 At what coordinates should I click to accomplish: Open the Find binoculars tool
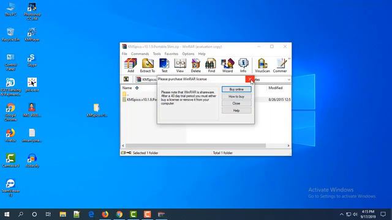tap(211, 65)
